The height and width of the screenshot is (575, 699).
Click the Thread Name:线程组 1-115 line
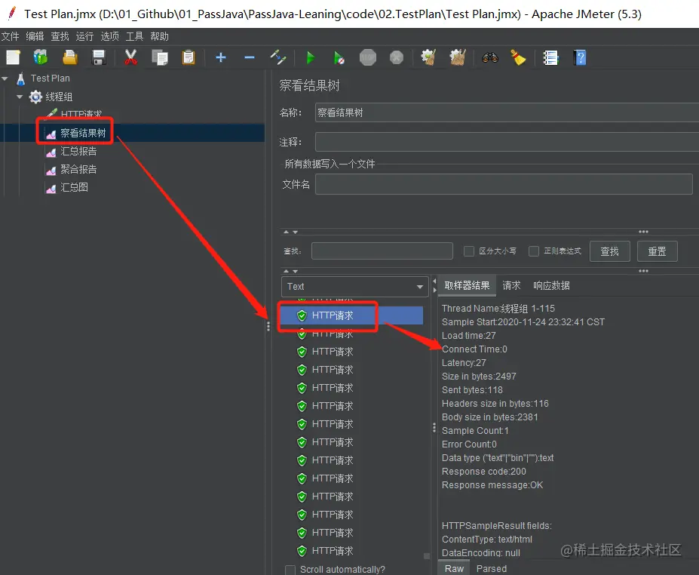(498, 308)
